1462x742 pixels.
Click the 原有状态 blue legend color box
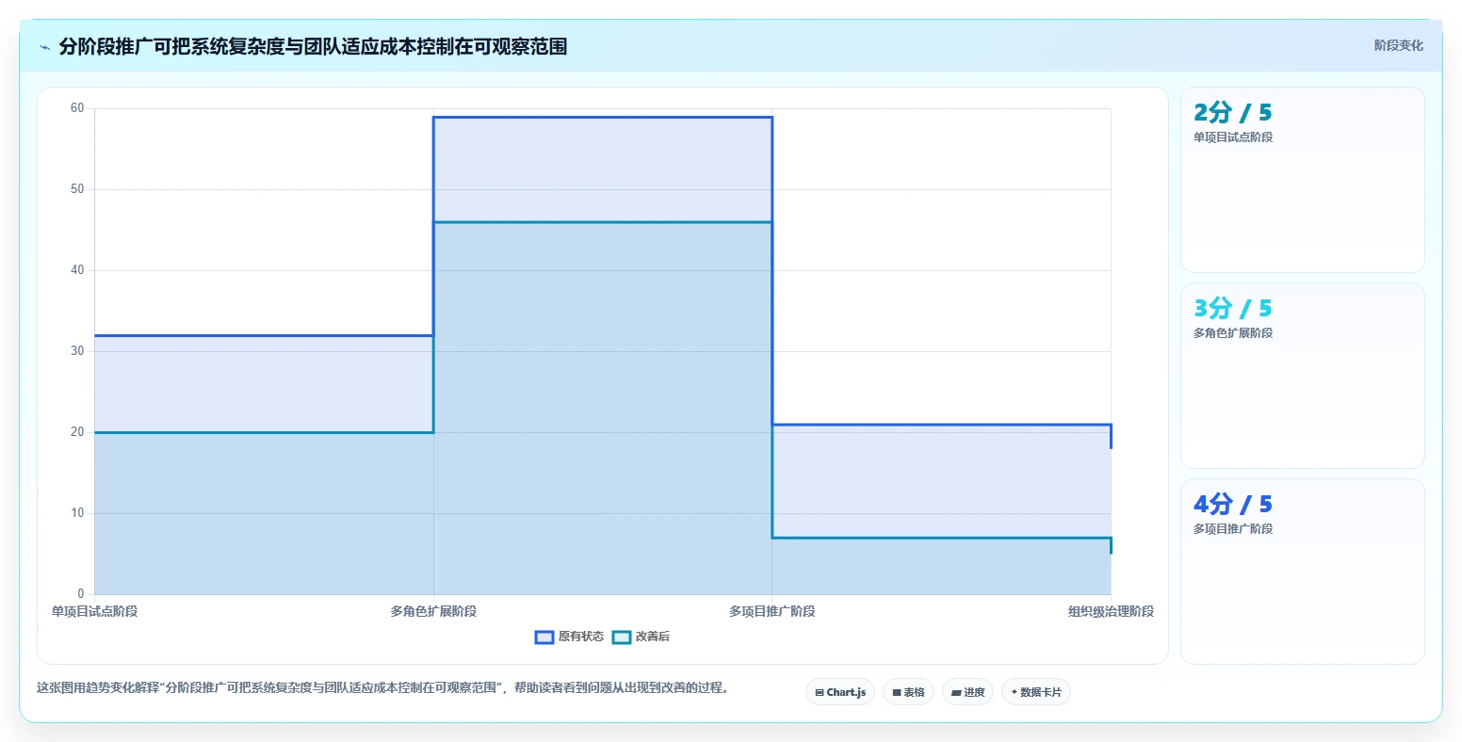tap(544, 637)
